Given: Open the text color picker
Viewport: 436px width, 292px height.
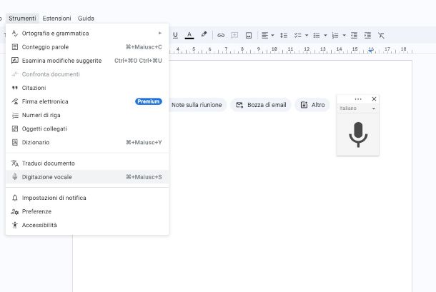Looking at the screenshot, I should [189, 34].
